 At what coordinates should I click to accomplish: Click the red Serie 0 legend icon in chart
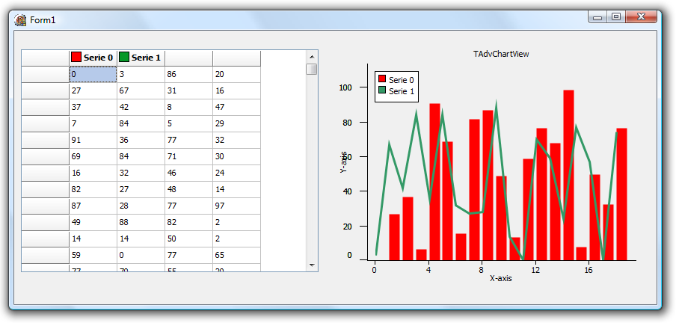click(382, 79)
